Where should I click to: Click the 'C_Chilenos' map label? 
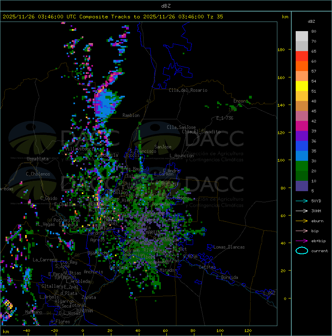point(38,174)
